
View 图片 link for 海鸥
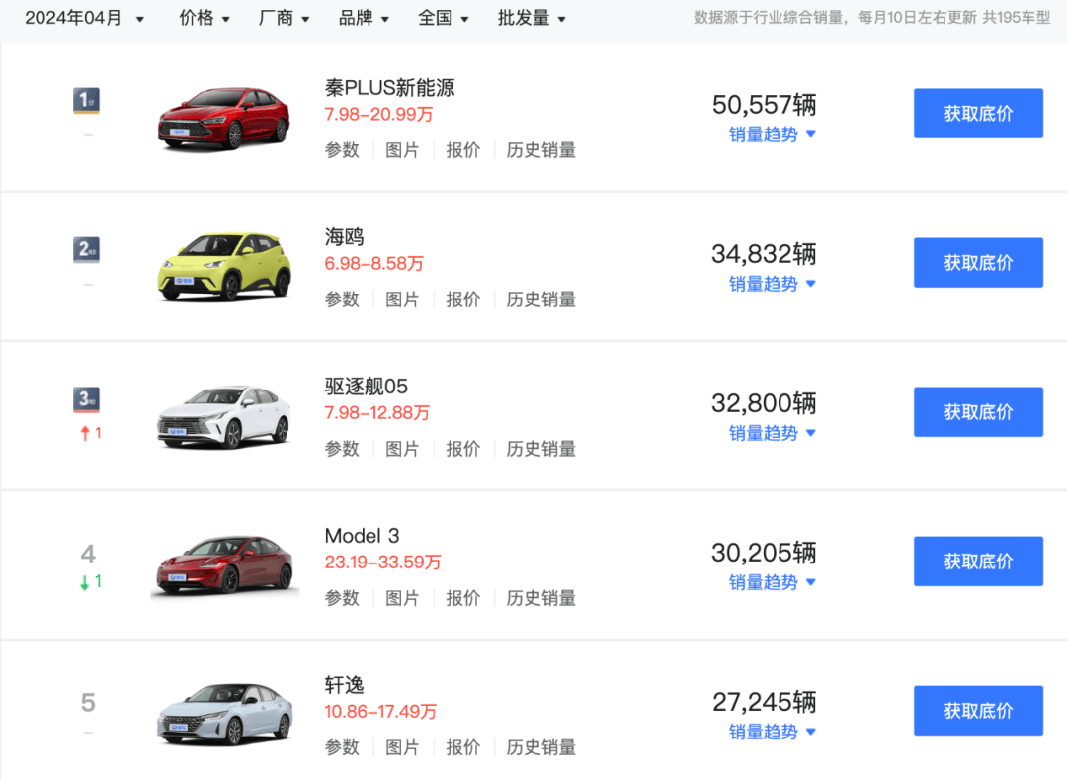(402, 300)
